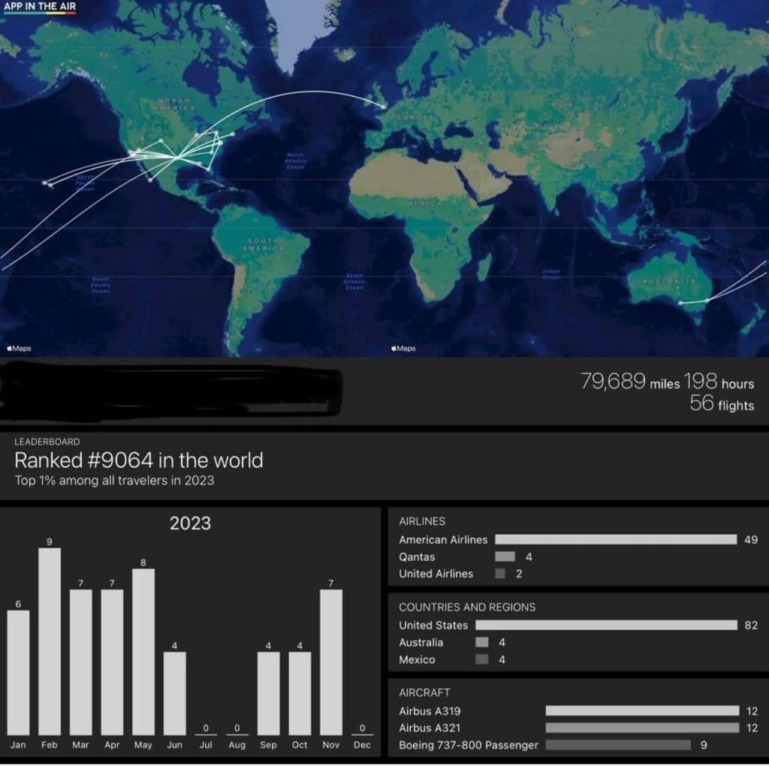Click the COUNTRIES AND REGIONS heading

[x=467, y=607]
